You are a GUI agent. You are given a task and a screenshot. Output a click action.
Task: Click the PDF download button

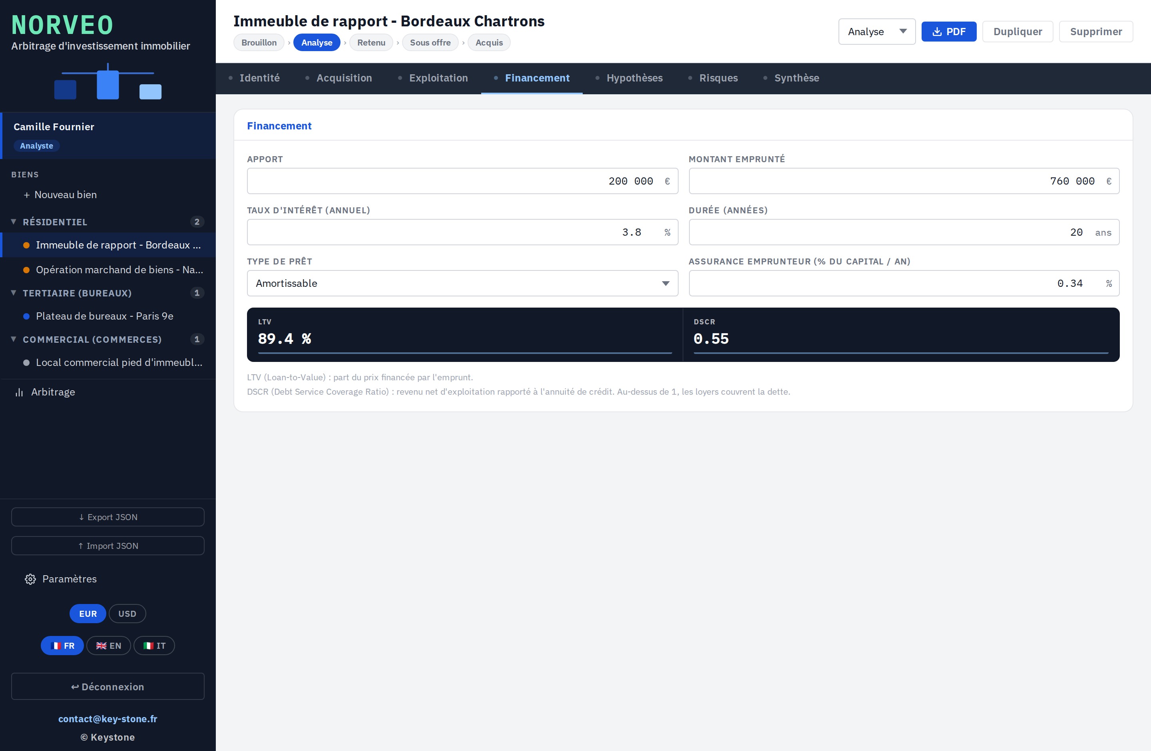point(948,32)
